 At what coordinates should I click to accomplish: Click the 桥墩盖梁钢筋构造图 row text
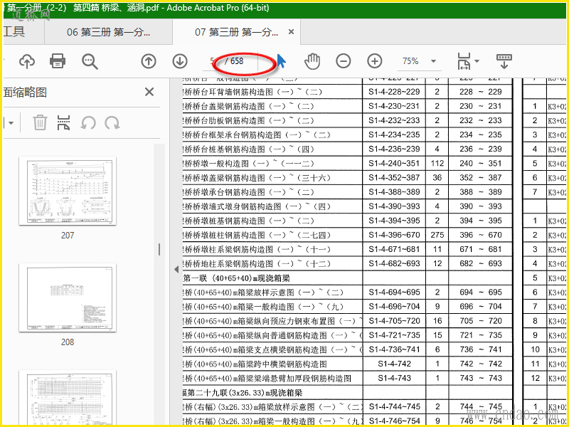click(257, 178)
